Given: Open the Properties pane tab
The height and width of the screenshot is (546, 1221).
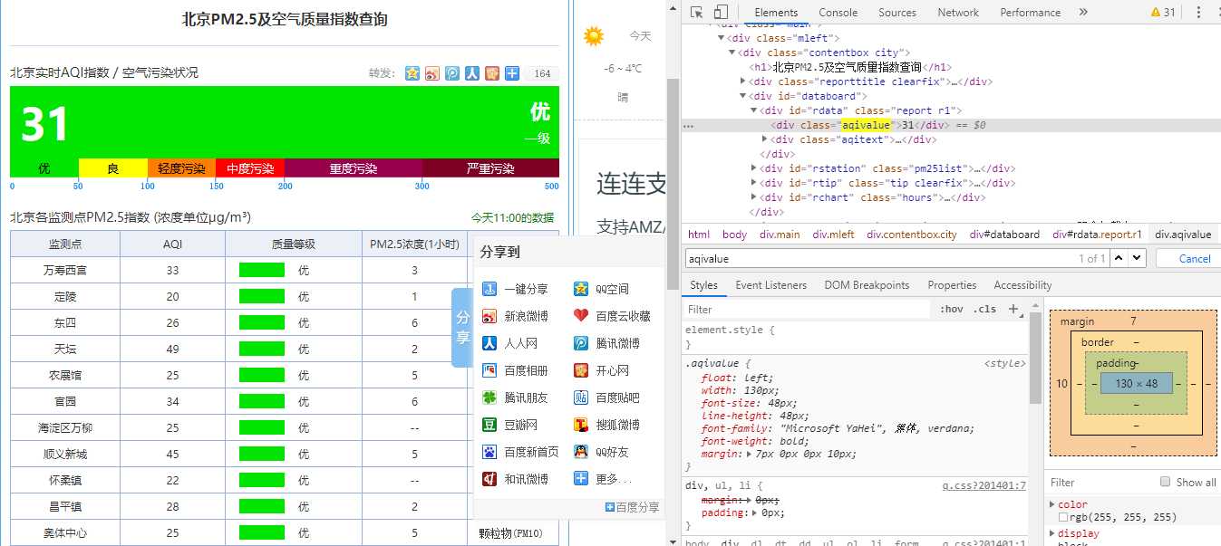Looking at the screenshot, I should (952, 284).
